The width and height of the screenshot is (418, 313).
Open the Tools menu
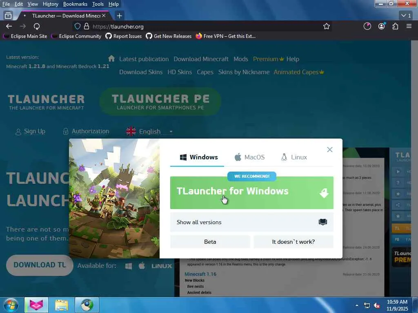(98, 4)
